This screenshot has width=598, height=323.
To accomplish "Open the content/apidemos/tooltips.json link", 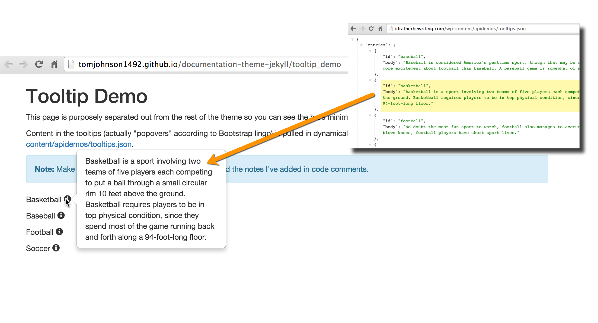I will (x=79, y=144).
